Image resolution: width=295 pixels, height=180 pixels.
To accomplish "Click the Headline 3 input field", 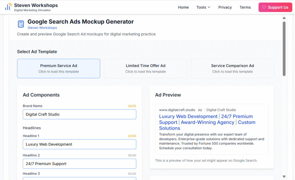I will point(80,179).
